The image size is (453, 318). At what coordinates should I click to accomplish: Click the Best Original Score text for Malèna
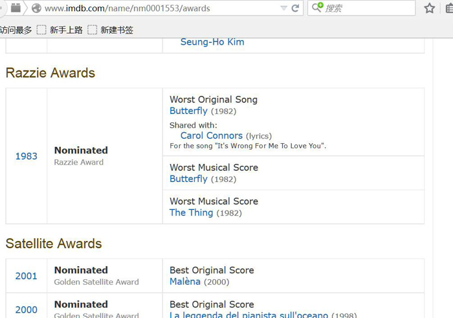pos(212,270)
